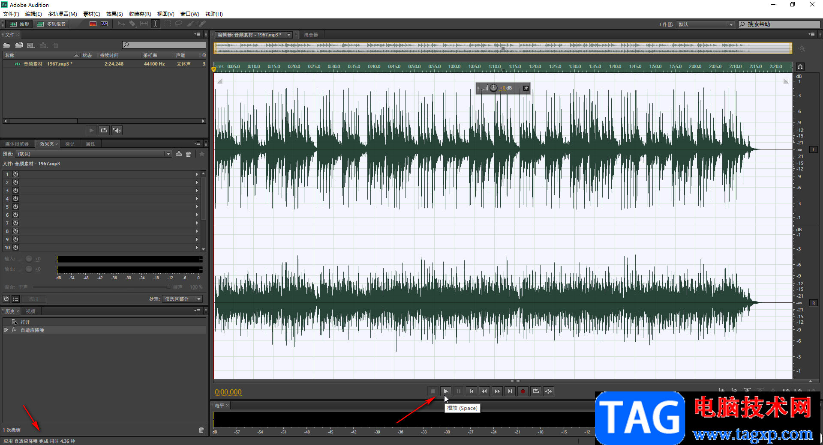Switch to the 视频 tab

[30, 311]
